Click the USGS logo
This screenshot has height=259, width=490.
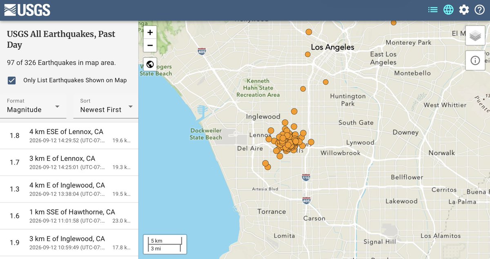(27, 10)
